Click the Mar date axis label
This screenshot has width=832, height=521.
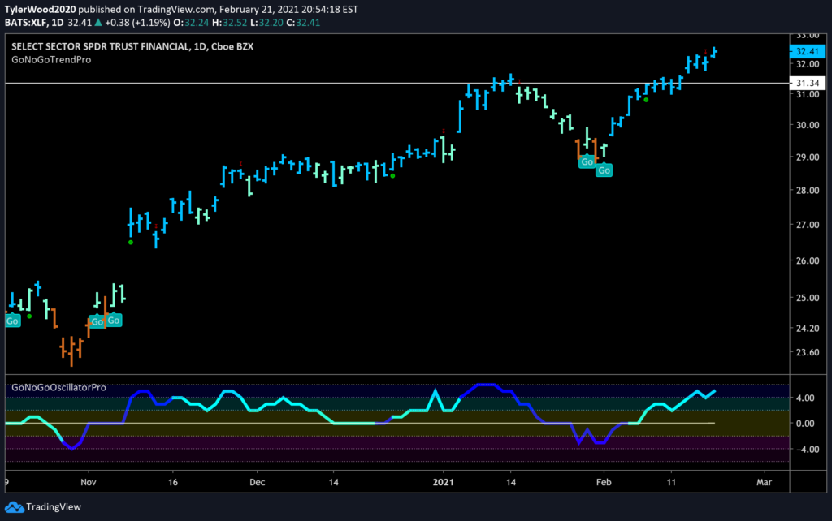coord(764,482)
